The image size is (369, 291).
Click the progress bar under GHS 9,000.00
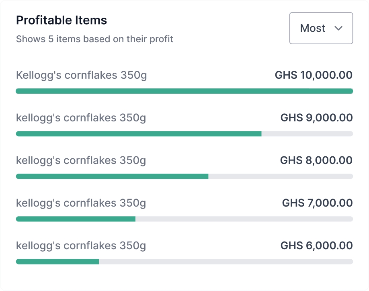[x=184, y=134]
